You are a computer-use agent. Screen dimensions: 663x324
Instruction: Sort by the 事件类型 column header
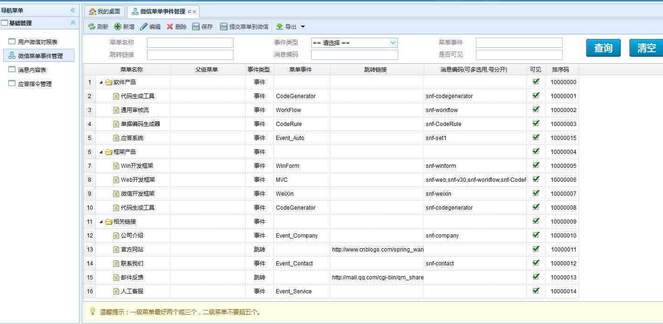pyautogui.click(x=259, y=70)
